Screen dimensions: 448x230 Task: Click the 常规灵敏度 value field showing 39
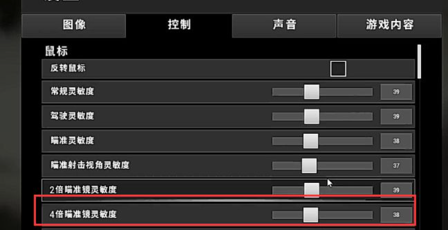(396, 92)
